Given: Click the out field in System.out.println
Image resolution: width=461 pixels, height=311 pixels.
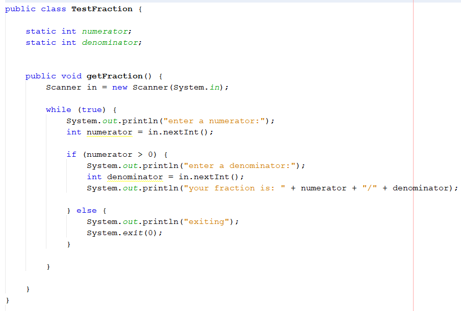Looking at the screenshot, I should click(111, 121).
